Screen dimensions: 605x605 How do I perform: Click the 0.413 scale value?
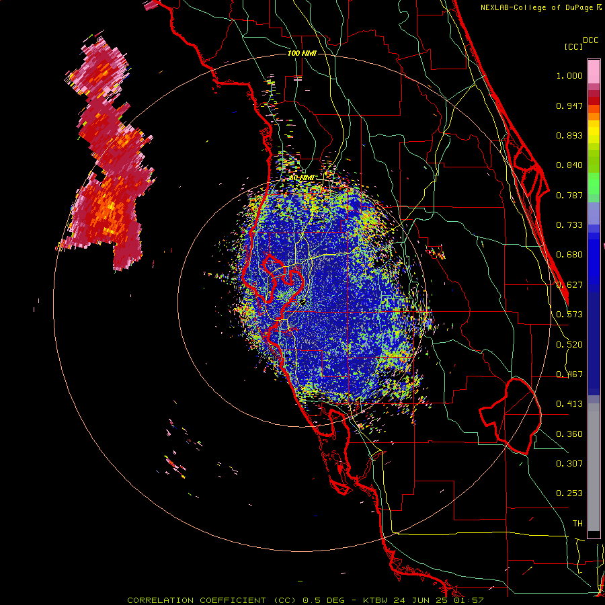click(x=569, y=404)
